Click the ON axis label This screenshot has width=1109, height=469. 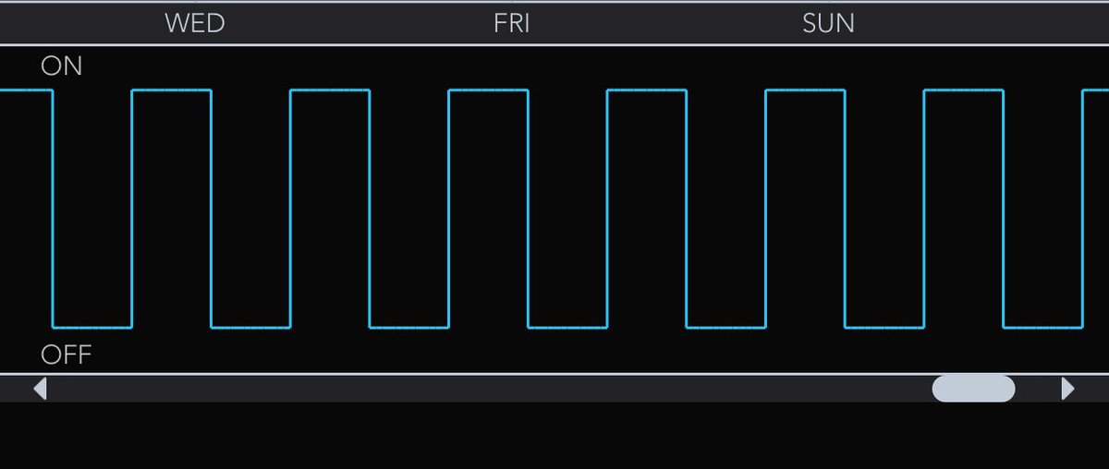[62, 66]
